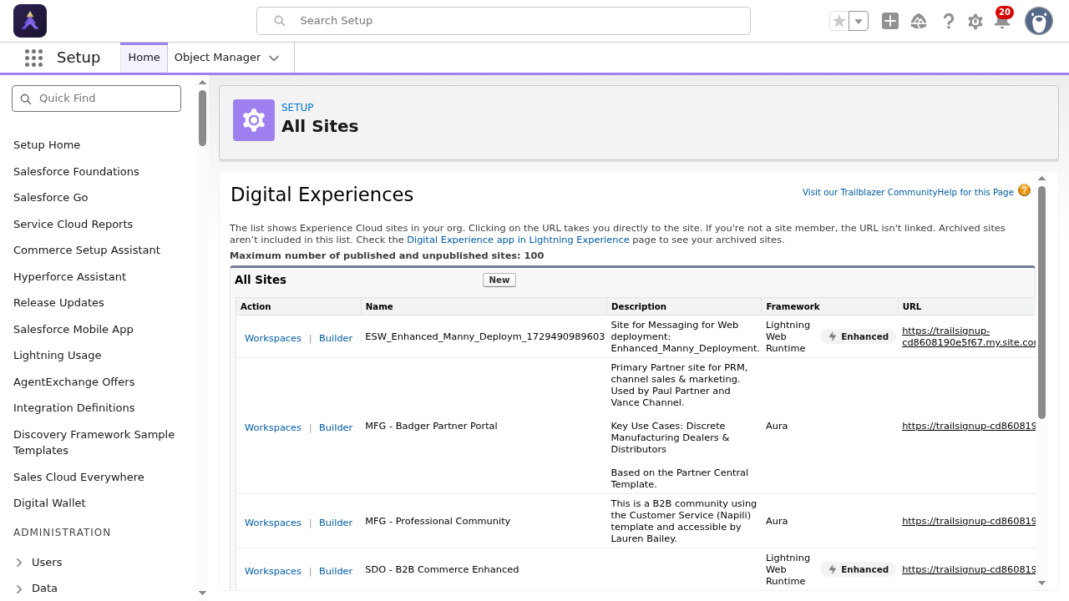
Task: Click the search magnifier icon in Search Setup
Action: (280, 21)
